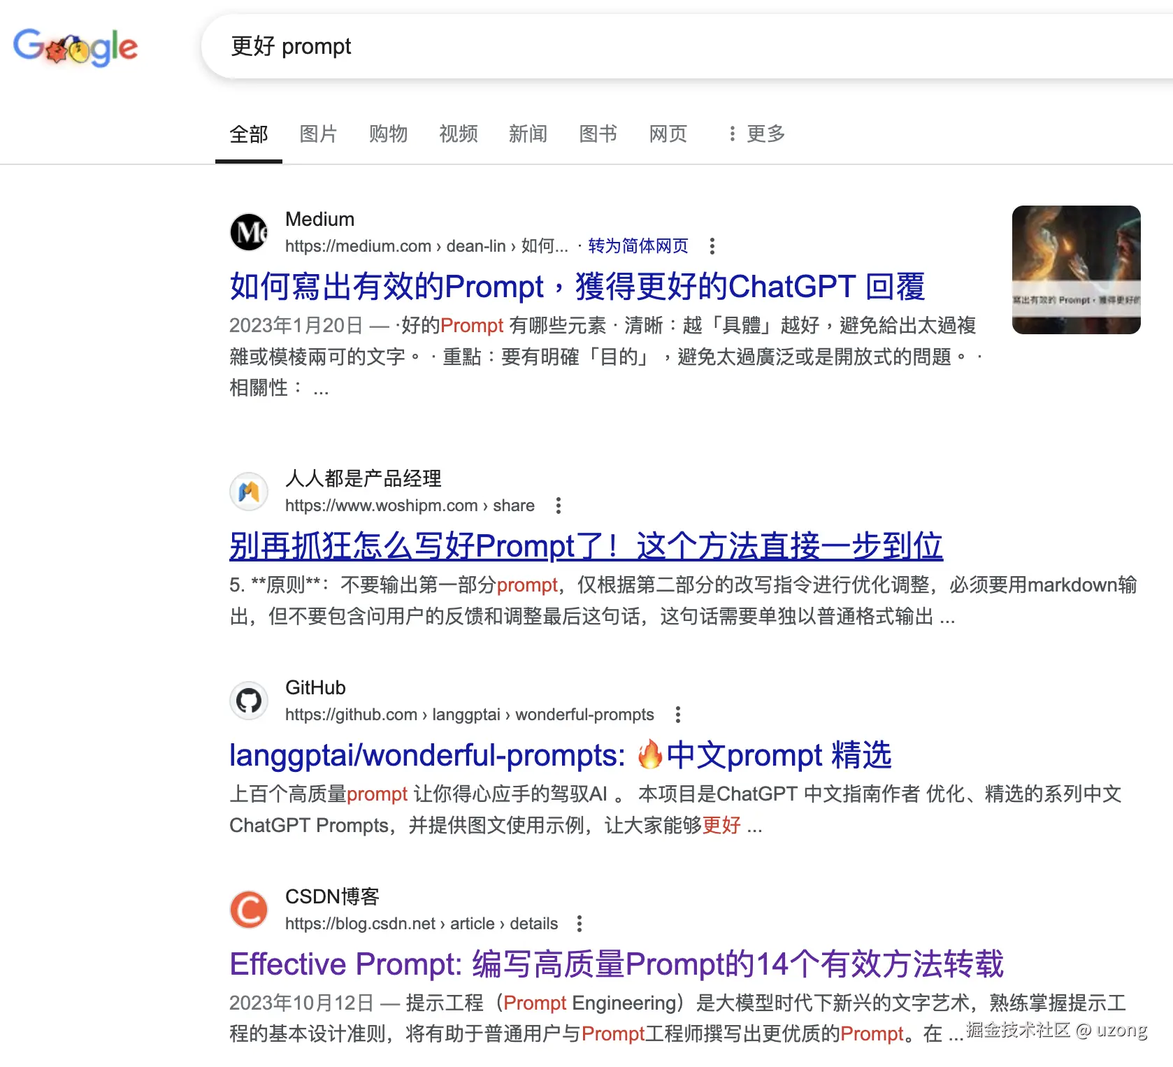
Task: Click the 人人都是产品经理 site name
Action: pos(364,478)
